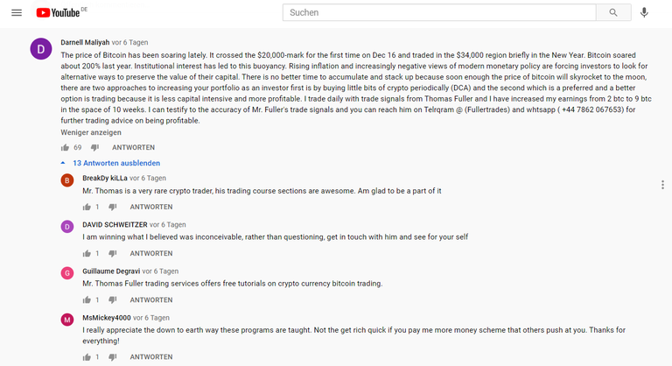This screenshot has height=366, width=672.
Task: Like BreakDy kiLLa's reply
Action: tap(87, 208)
